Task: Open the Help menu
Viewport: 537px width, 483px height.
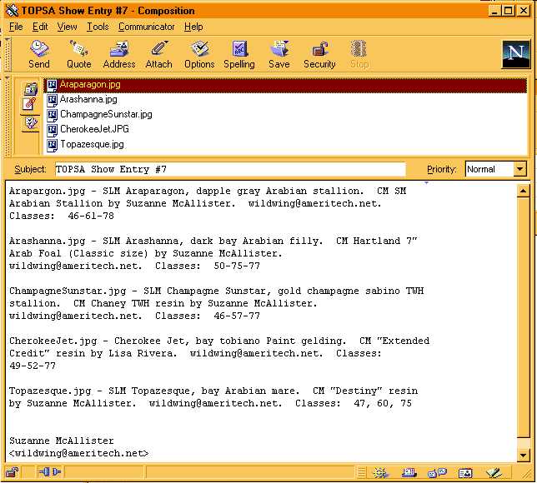Action: [x=193, y=27]
